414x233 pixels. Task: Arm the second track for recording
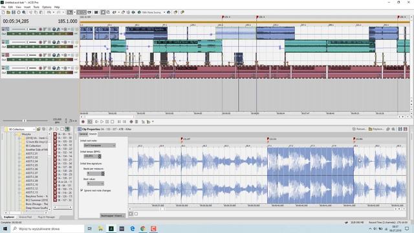pos(40,42)
